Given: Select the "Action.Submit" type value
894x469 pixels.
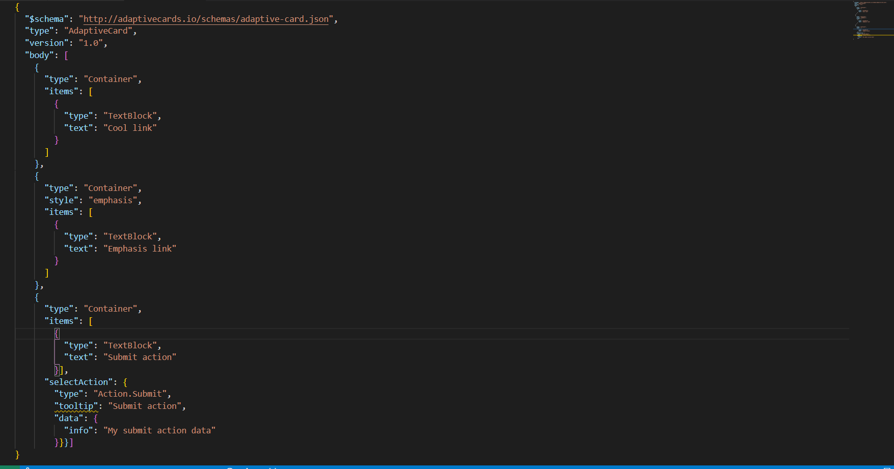Looking at the screenshot, I should [x=131, y=394].
